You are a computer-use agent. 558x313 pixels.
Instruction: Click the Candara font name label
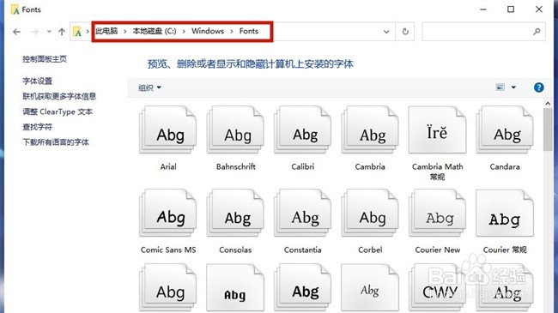coord(505,166)
